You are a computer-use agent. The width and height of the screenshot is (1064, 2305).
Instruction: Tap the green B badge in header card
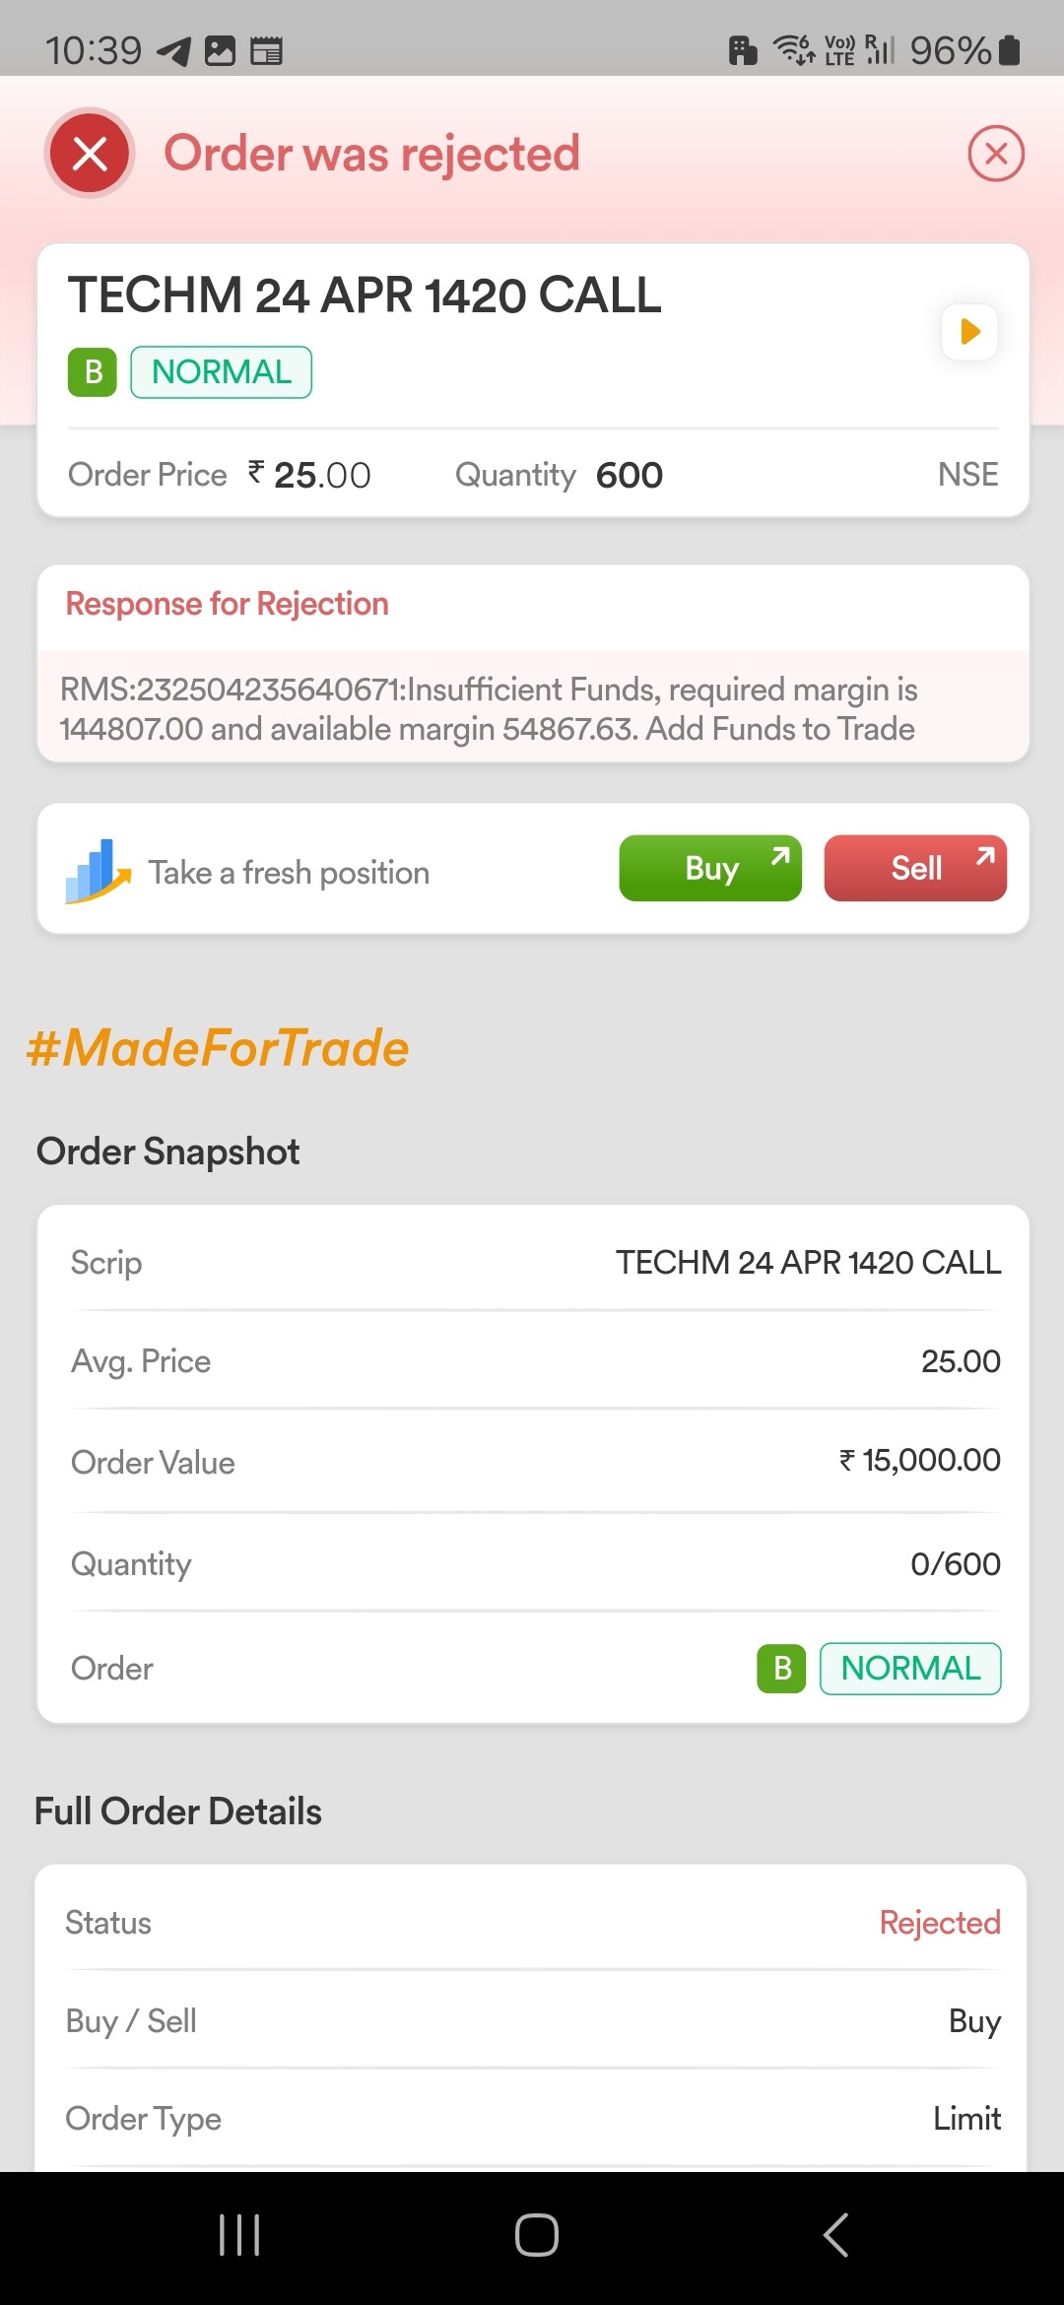(93, 372)
